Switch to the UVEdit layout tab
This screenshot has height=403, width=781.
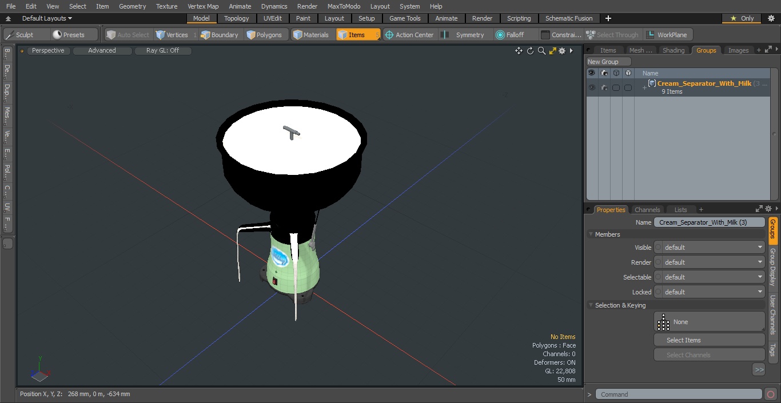(273, 18)
